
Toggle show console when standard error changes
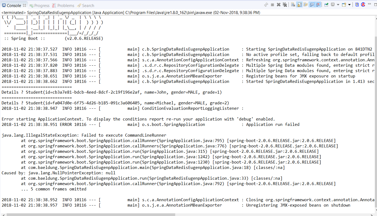click(x=318, y=5)
